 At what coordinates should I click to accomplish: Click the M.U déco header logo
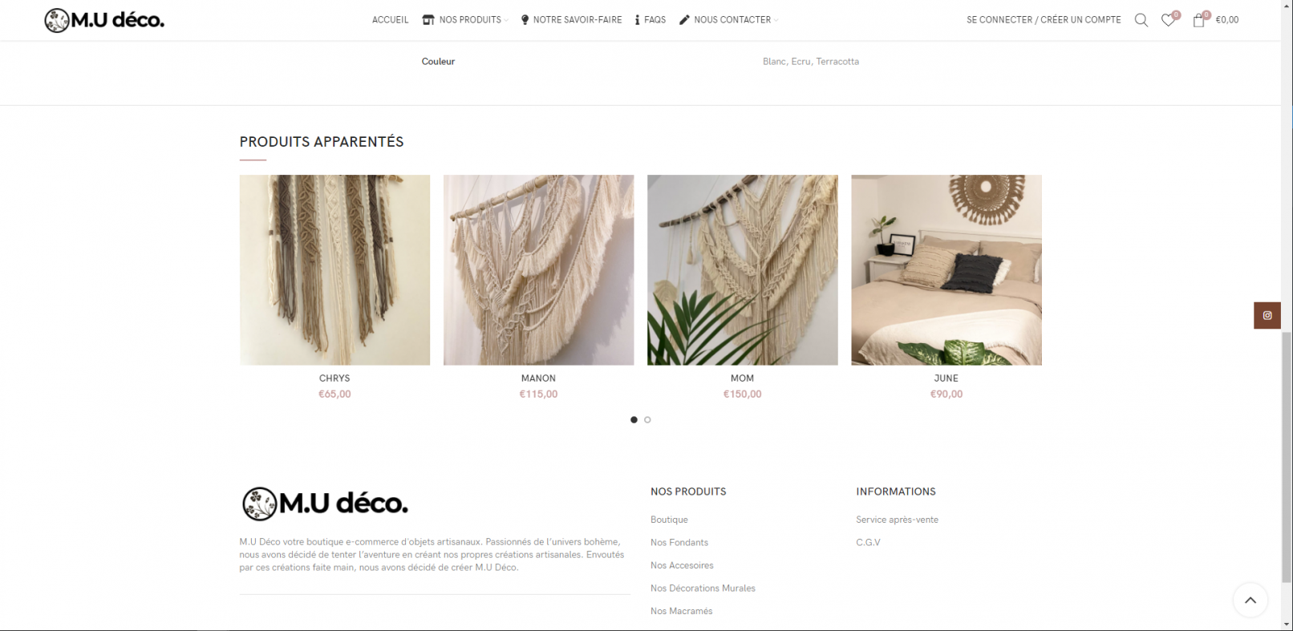[104, 20]
